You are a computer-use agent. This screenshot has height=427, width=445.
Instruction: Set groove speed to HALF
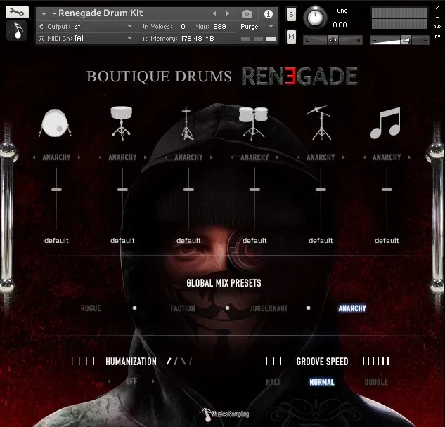273,382
